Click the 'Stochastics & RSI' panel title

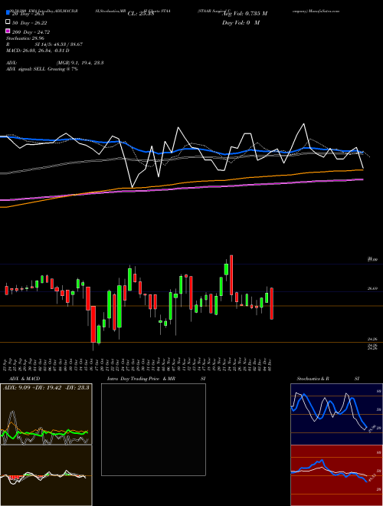coord(328,379)
